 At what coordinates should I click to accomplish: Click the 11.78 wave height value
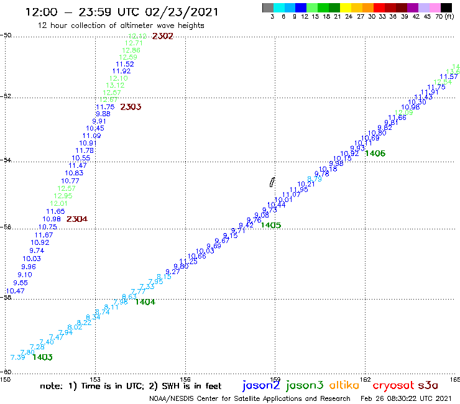[85, 150]
